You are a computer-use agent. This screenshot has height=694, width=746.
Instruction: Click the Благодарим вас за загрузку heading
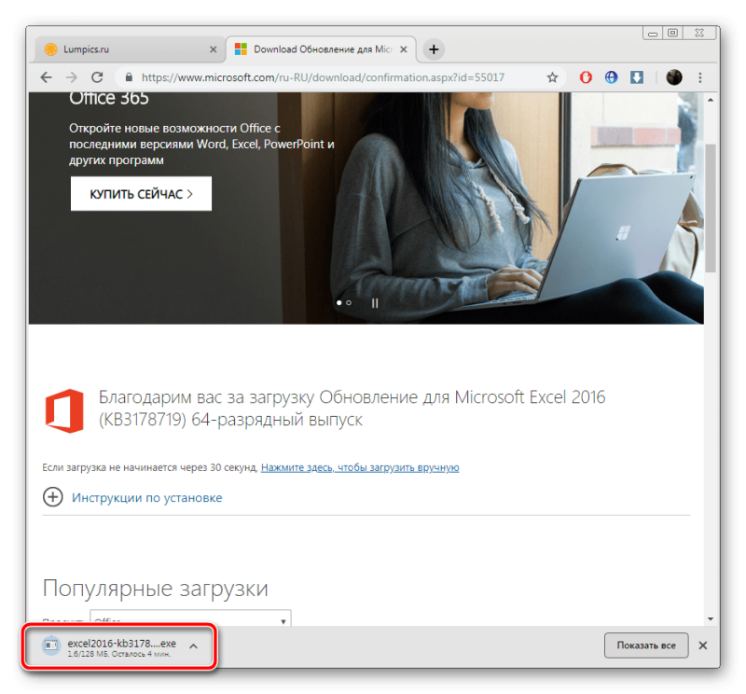352,408
